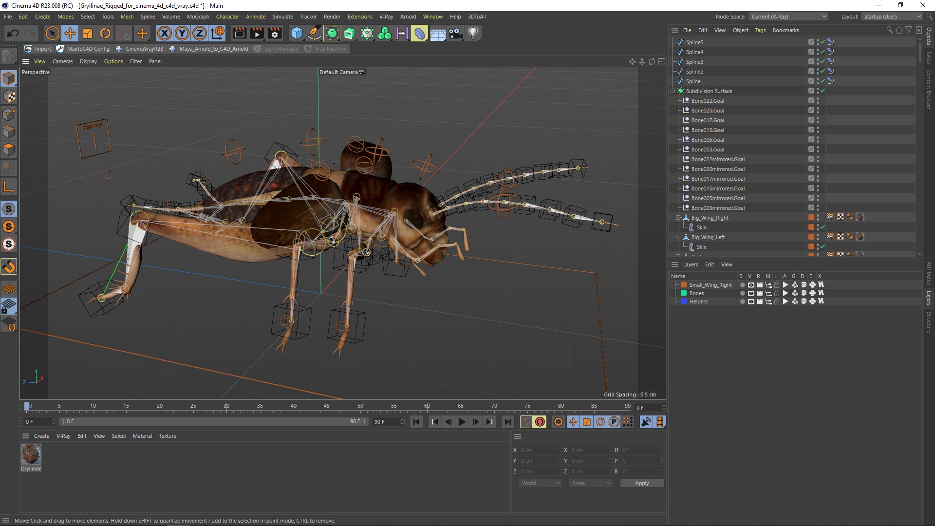Screen dimensions: 935x526
Task: Open the Scale mode dropdown
Action: (591, 483)
